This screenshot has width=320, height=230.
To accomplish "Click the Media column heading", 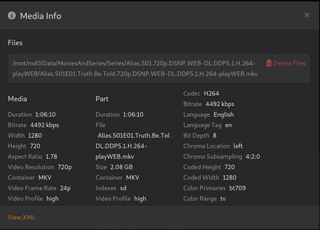I will click(x=18, y=99).
